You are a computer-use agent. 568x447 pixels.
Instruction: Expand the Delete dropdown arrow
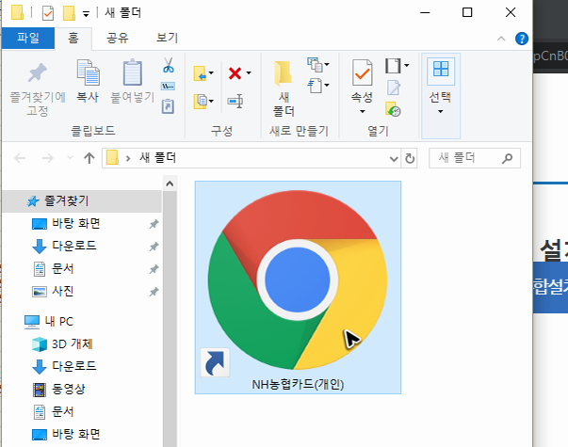pyautogui.click(x=249, y=73)
